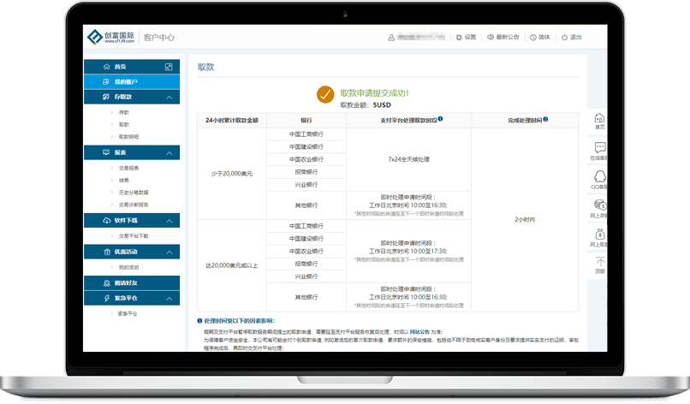This screenshot has width=690, height=404.
Task: Click the orange checkmark success icon
Action: [x=325, y=94]
